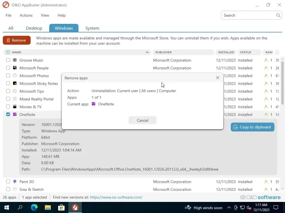
Task: Check the Movies & TV checkbox
Action: [x=8, y=107]
